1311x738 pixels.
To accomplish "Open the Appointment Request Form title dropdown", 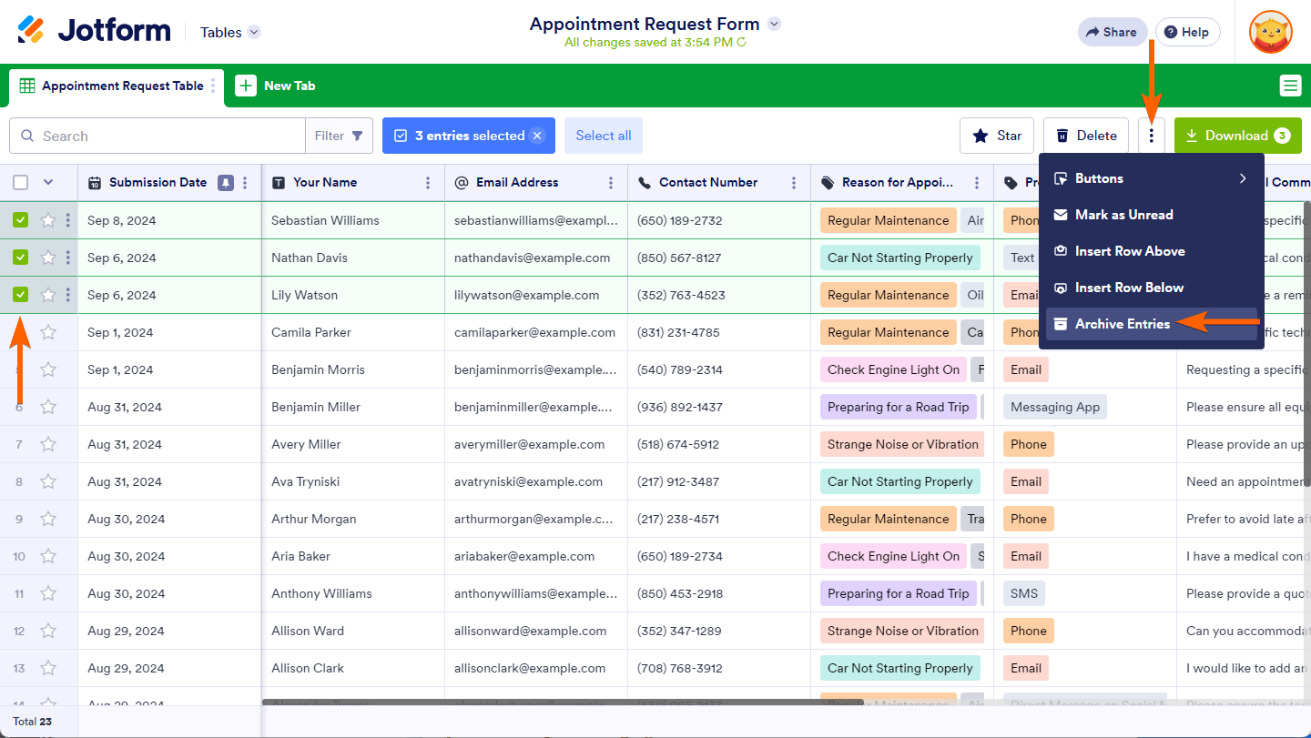I will point(774,24).
